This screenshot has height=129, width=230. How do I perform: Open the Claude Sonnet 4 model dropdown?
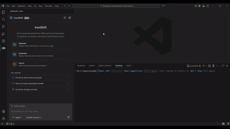pos(34,118)
